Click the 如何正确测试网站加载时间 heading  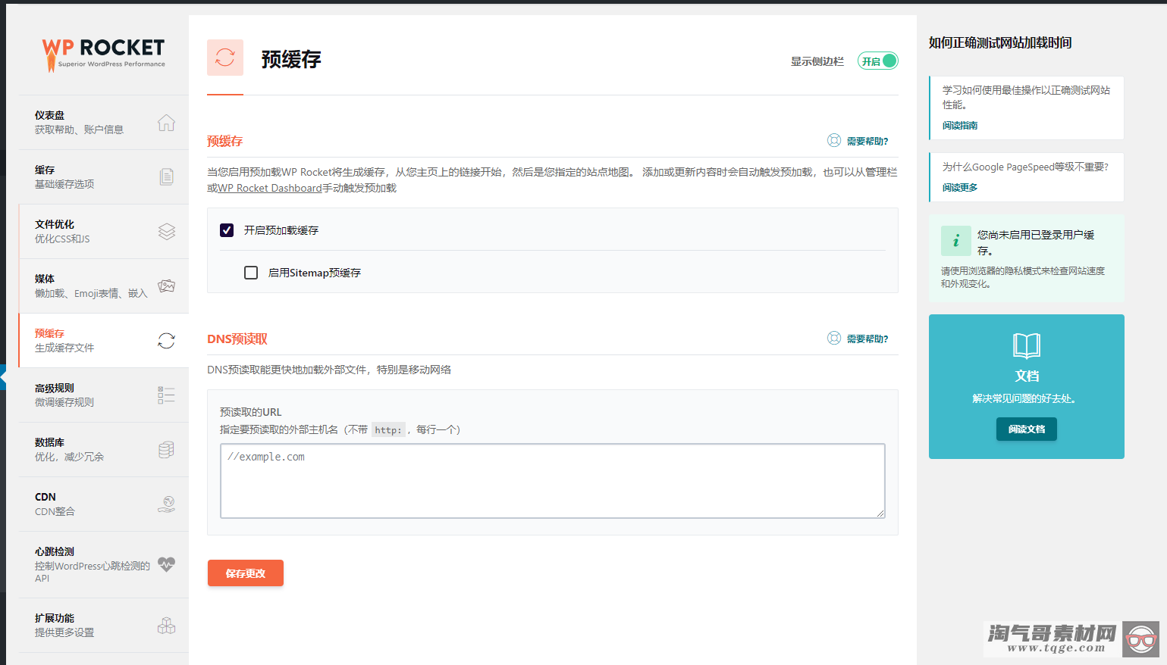click(x=1000, y=42)
